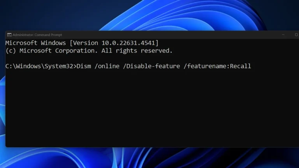Click the Microsoft Windows text
This screenshot has height=168, width=299.
[35, 43]
